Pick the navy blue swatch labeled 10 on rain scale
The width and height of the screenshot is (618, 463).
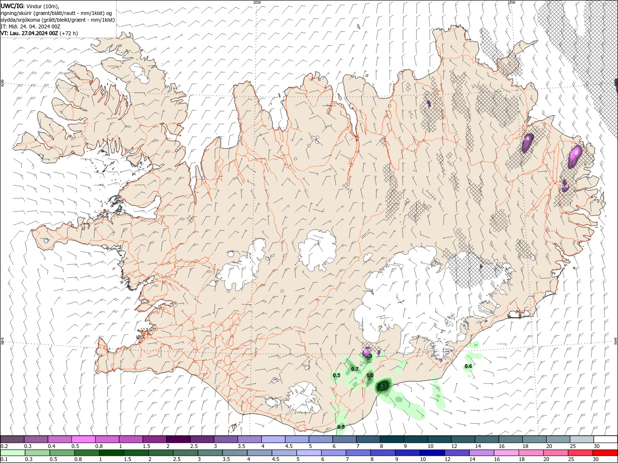433,453
